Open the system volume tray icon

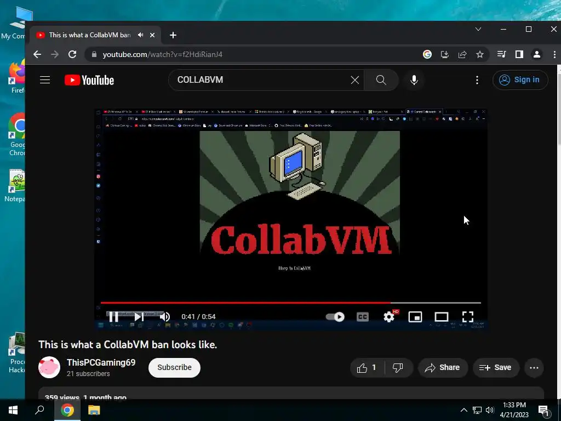(x=490, y=410)
